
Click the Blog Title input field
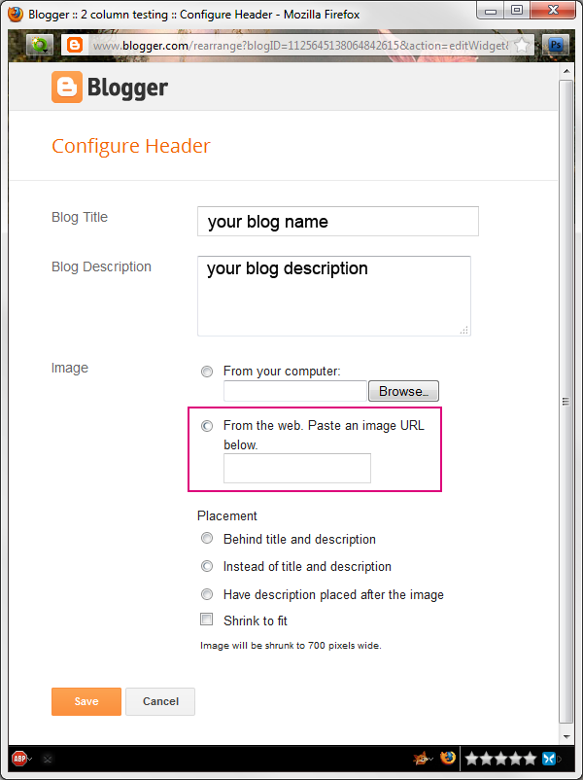tap(338, 222)
